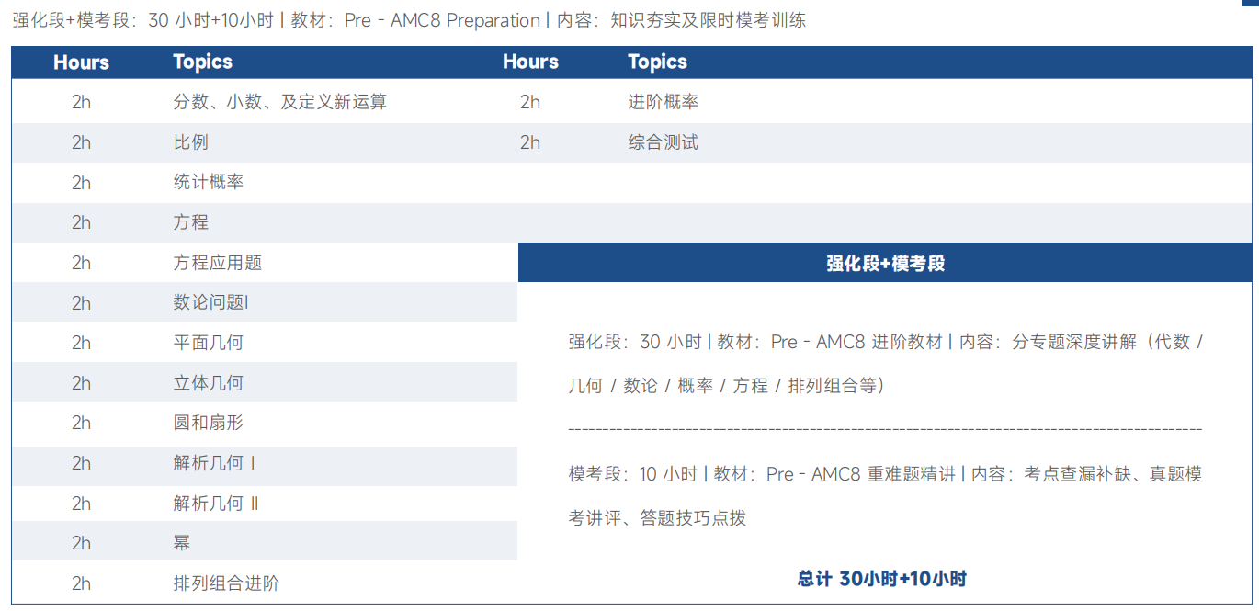This screenshot has width=1259, height=611.
Task: Click the 统计概率 topic
Action: 209,182
